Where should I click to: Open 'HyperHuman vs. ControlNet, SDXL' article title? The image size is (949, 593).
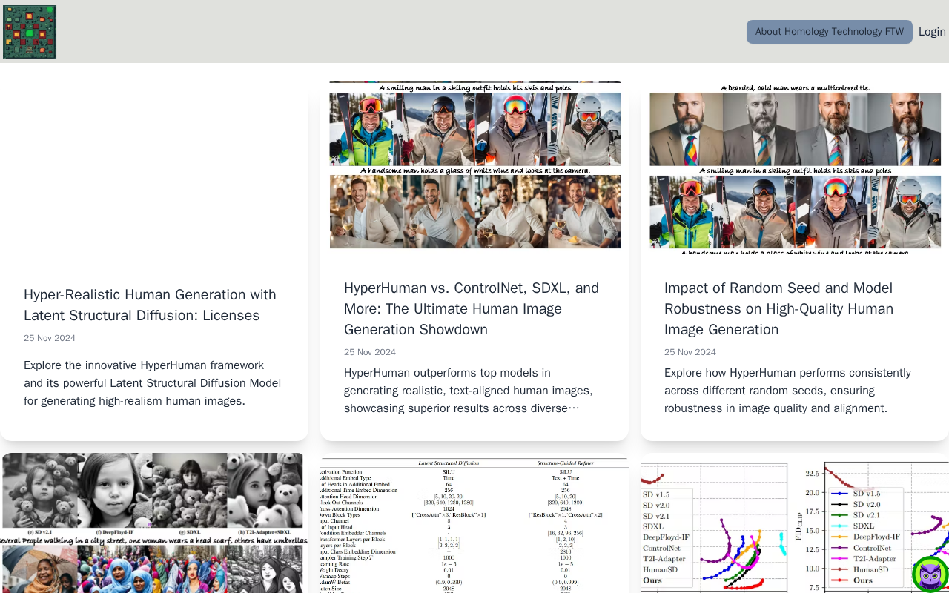(472, 308)
